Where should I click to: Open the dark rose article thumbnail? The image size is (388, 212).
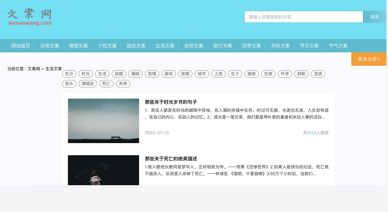coord(103,170)
